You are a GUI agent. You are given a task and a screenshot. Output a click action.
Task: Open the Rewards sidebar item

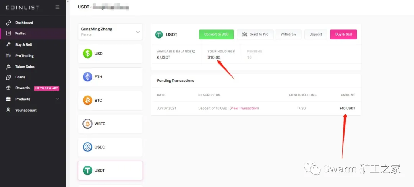click(23, 88)
